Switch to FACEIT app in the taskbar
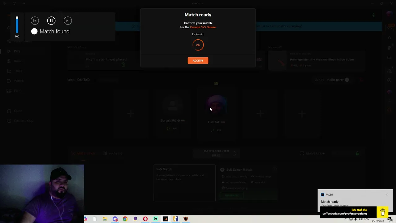 166,219
